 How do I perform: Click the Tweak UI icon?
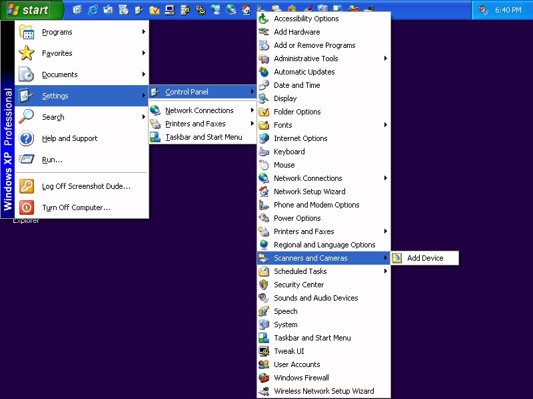(x=264, y=351)
